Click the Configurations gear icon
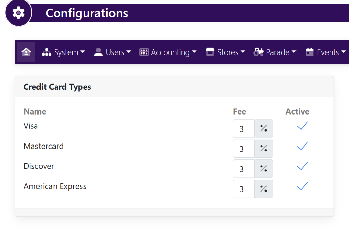This screenshot has width=349, height=229. click(x=18, y=13)
